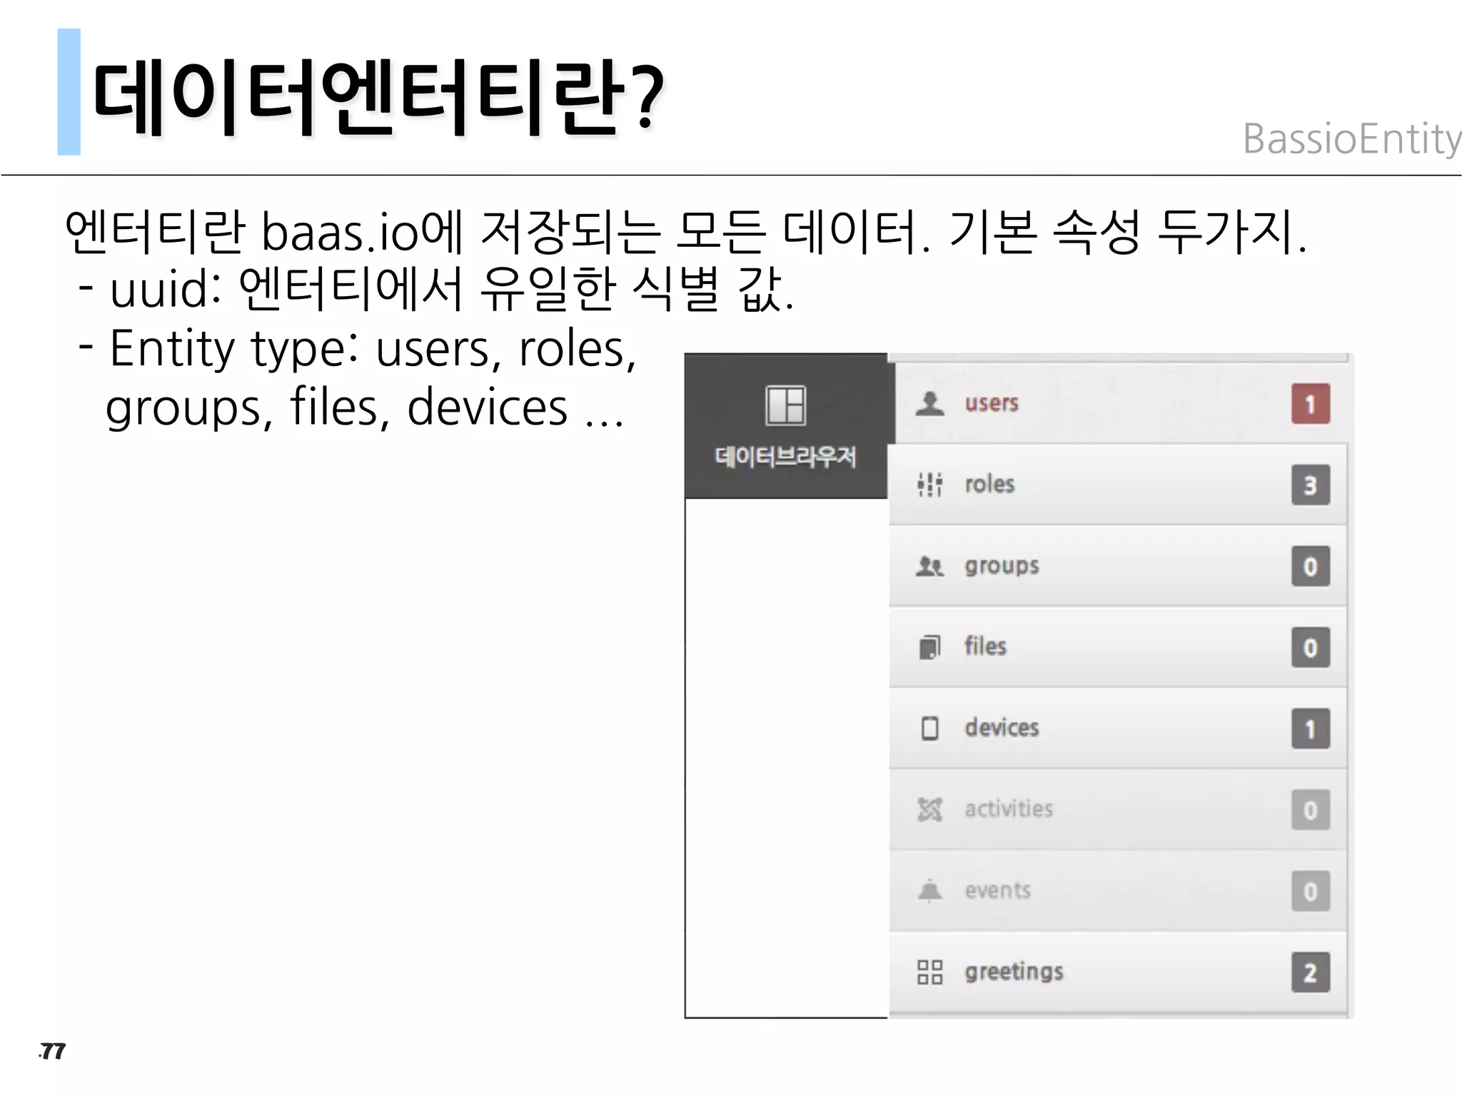1462x1096 pixels.
Task: Click the roles sliders icon
Action: 929,484
